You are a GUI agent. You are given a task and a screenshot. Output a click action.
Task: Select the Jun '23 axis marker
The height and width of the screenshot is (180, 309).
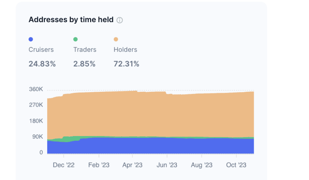tap(167, 165)
